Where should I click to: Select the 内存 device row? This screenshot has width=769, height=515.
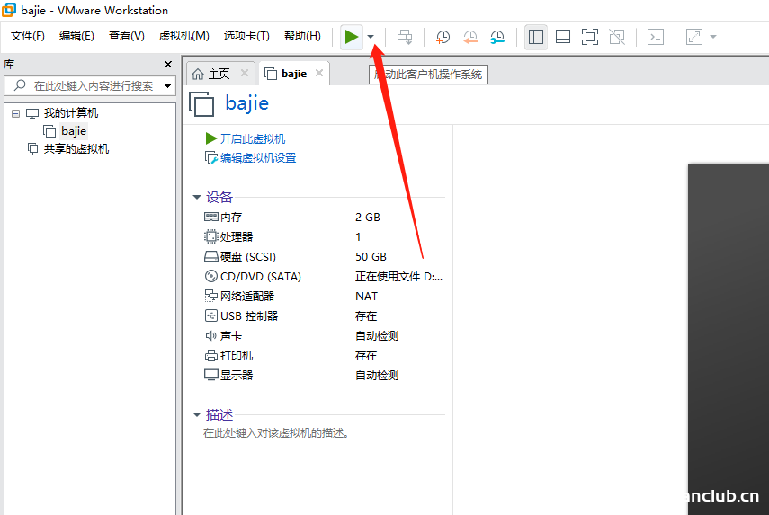[324, 218]
